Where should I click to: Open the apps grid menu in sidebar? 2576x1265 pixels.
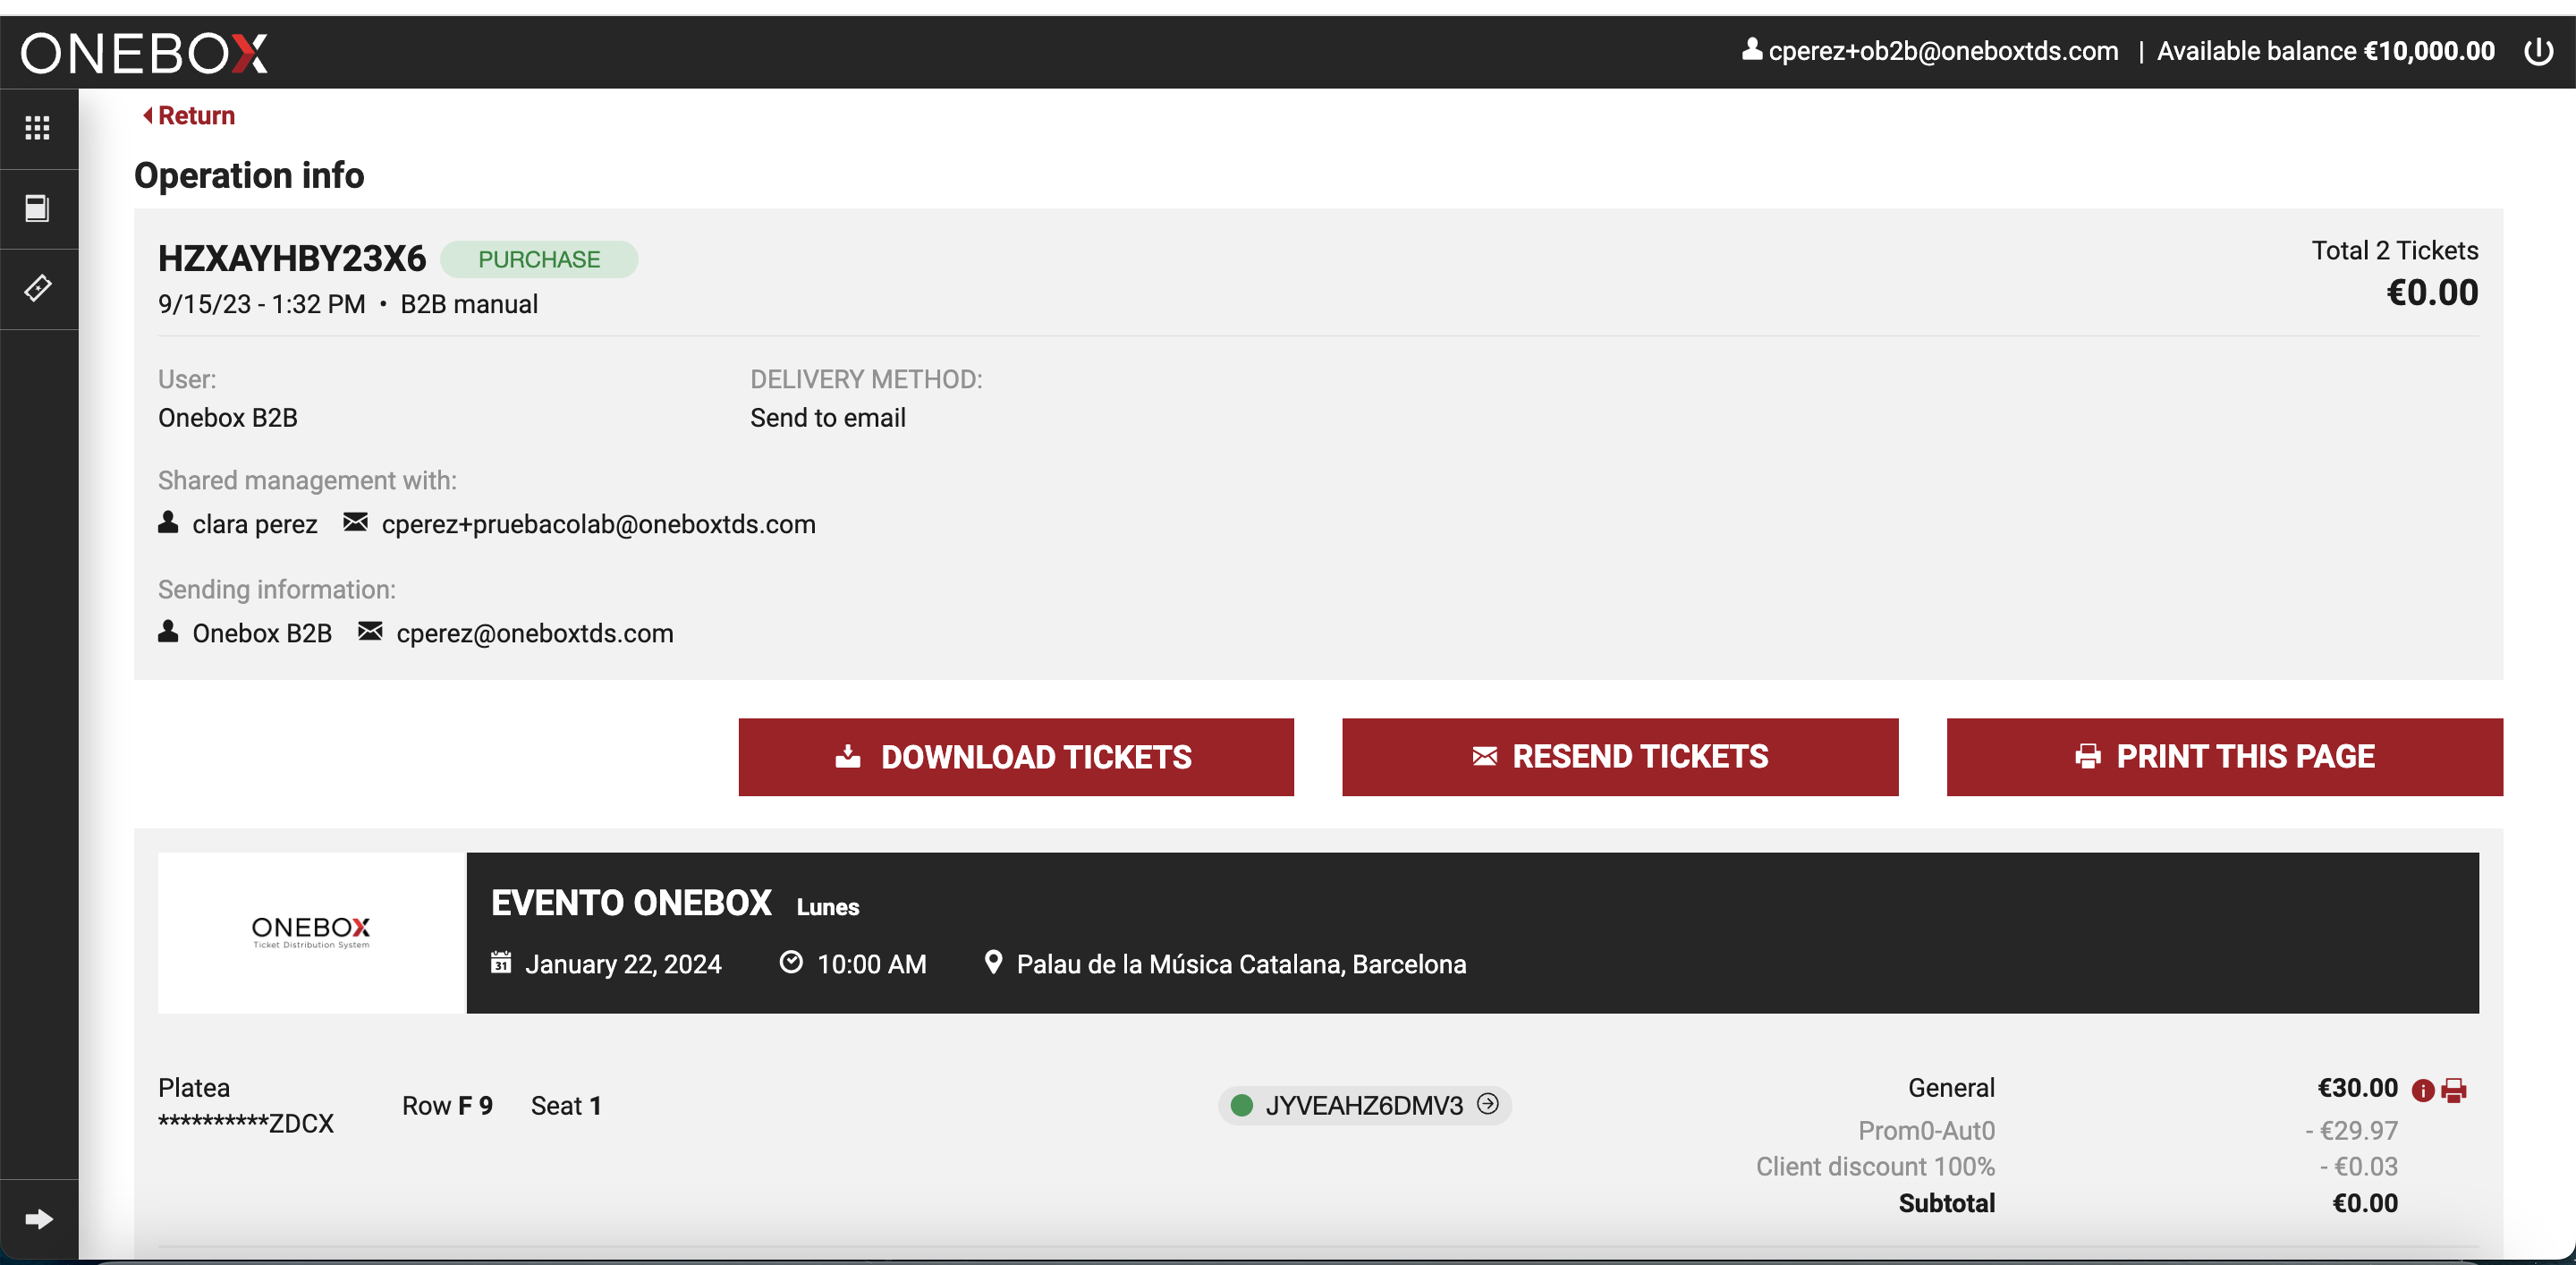pyautogui.click(x=38, y=128)
